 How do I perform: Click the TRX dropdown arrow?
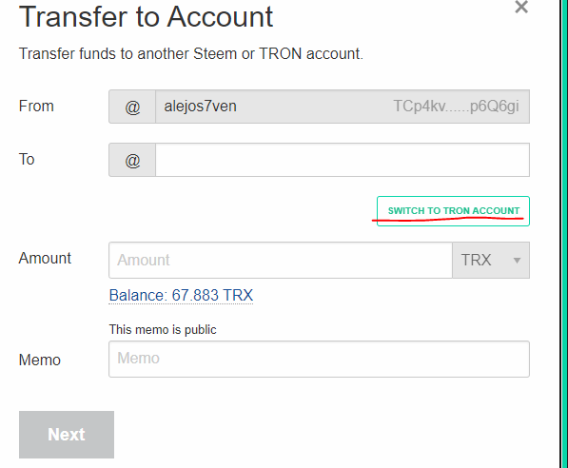517,261
